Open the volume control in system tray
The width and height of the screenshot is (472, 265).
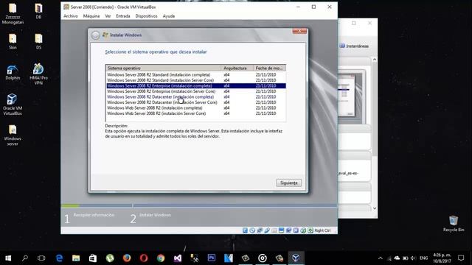click(413, 258)
